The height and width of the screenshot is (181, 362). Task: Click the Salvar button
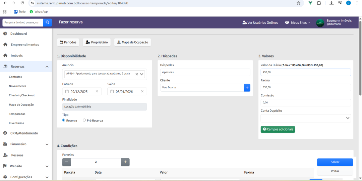(x=335, y=162)
